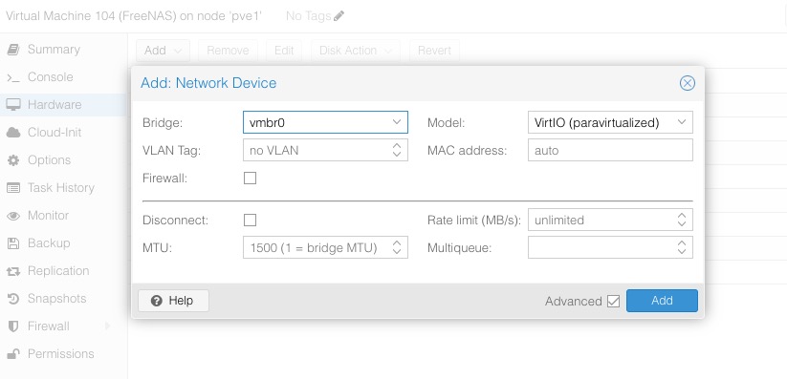Click the Remove toolbar button
Screen dimensions: 787x379
click(x=228, y=51)
